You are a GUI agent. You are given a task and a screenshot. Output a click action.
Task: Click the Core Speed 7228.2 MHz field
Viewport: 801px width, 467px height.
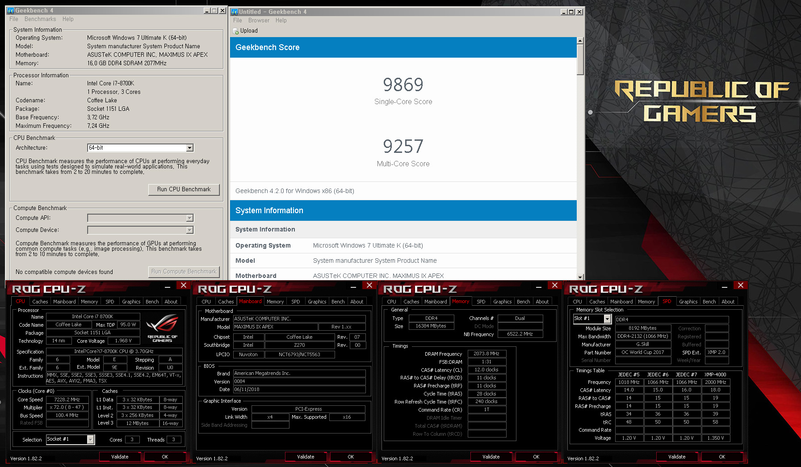pos(67,400)
